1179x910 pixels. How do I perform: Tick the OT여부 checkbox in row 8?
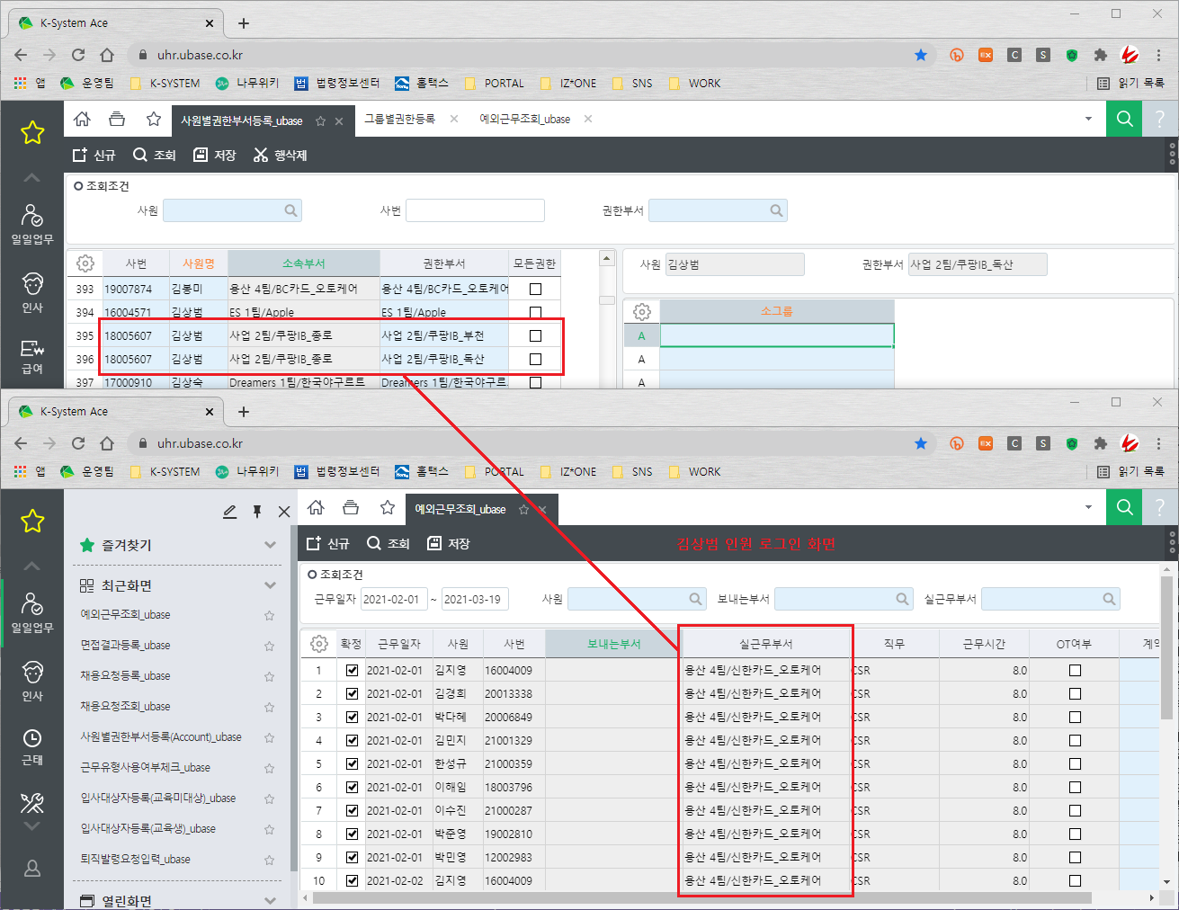(1075, 834)
